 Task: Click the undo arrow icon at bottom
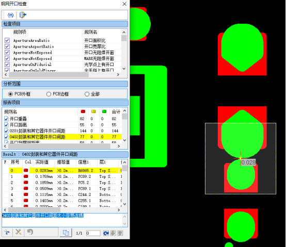click(30, 232)
